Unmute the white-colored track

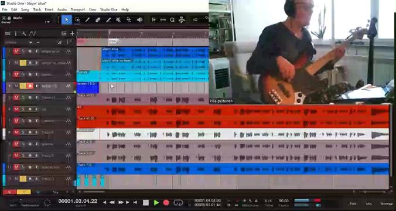pos(16,132)
